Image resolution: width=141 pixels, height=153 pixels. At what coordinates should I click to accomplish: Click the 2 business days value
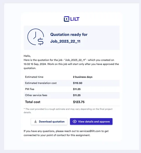(83, 77)
